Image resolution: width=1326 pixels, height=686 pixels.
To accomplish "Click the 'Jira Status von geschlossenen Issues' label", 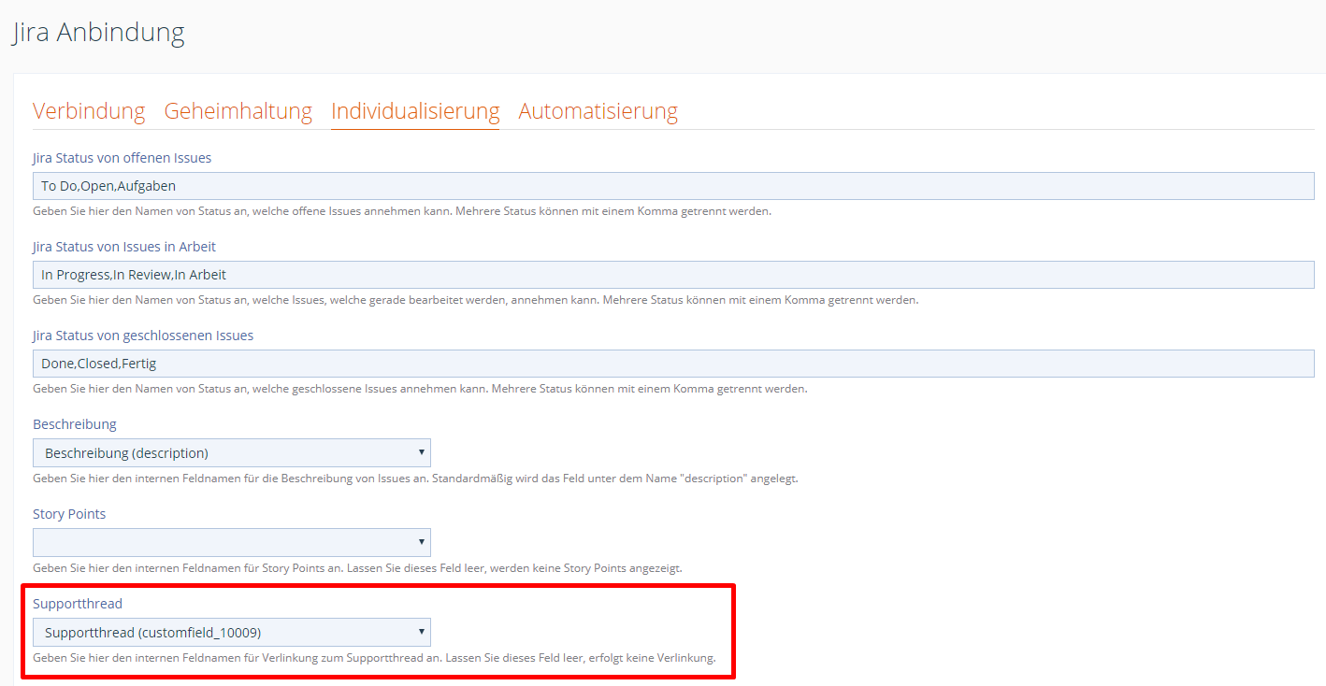I will tap(143, 336).
